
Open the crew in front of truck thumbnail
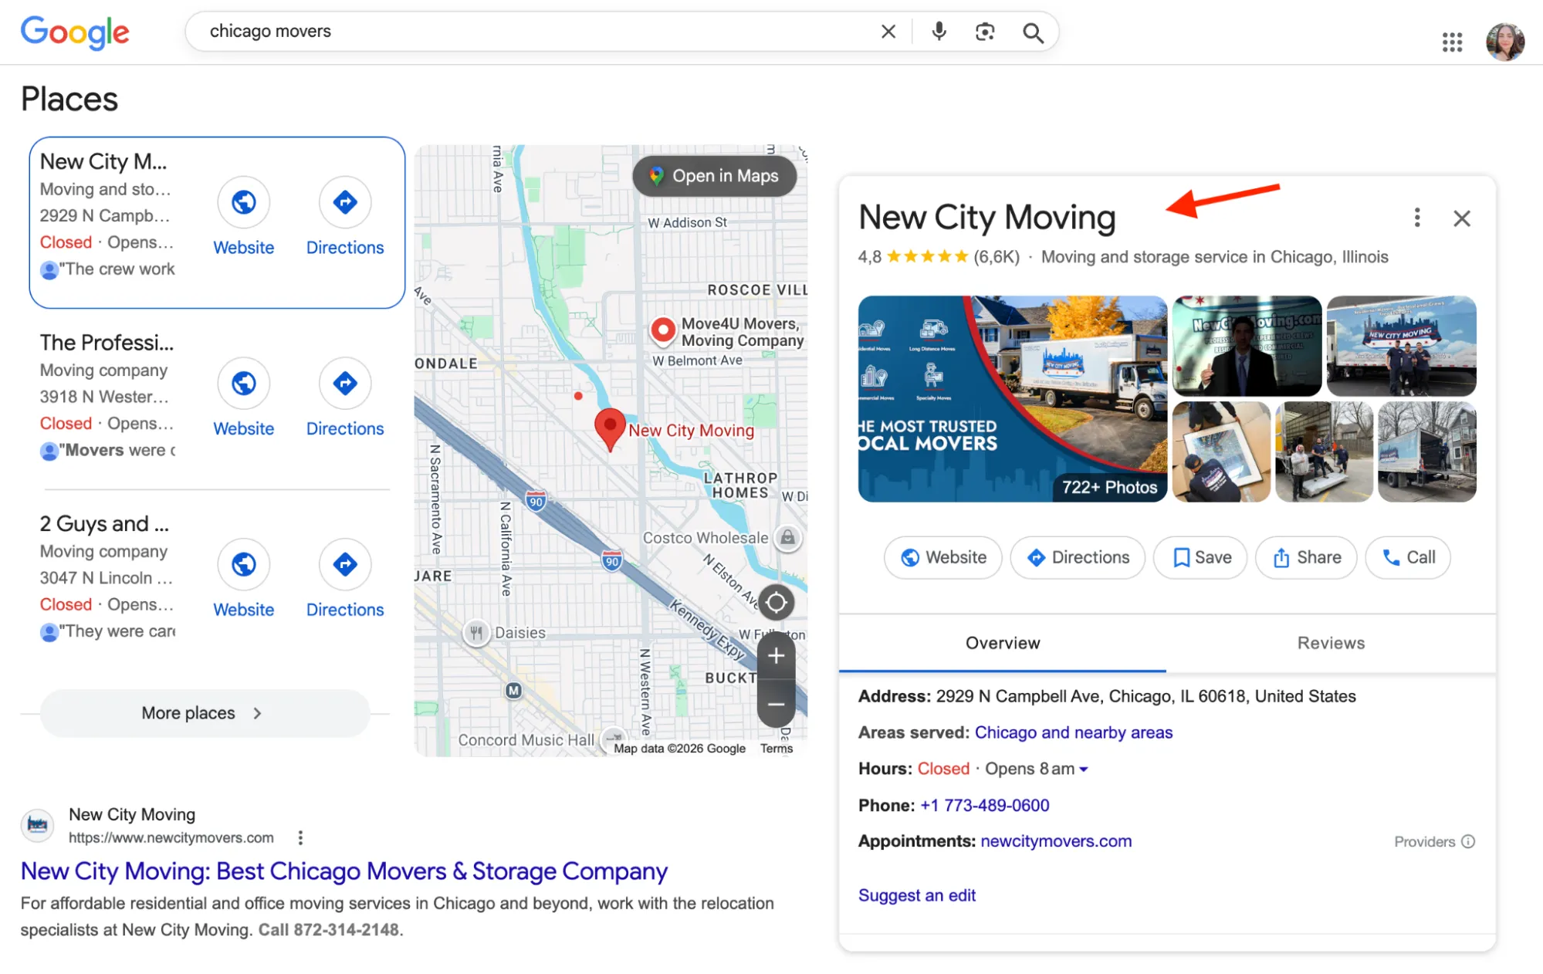[1401, 346]
